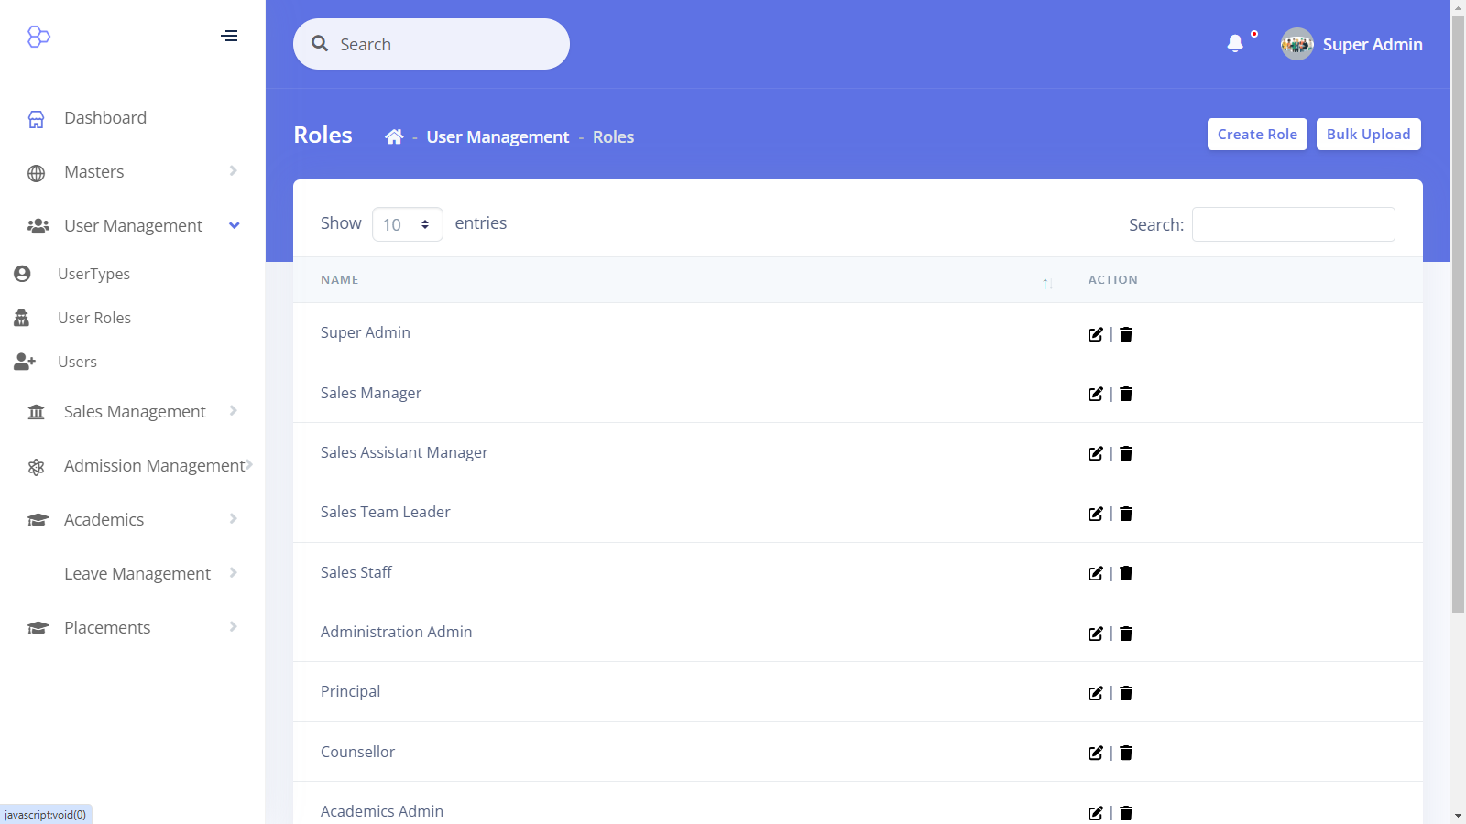Toggle the sidebar hamburger menu
The width and height of the screenshot is (1466, 824).
229,36
